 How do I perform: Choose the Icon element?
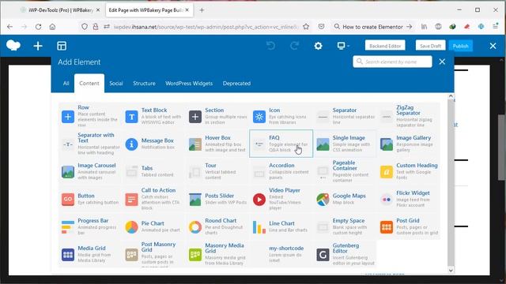[x=281, y=116]
